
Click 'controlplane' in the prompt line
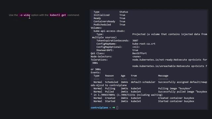click(x=99, y=107)
